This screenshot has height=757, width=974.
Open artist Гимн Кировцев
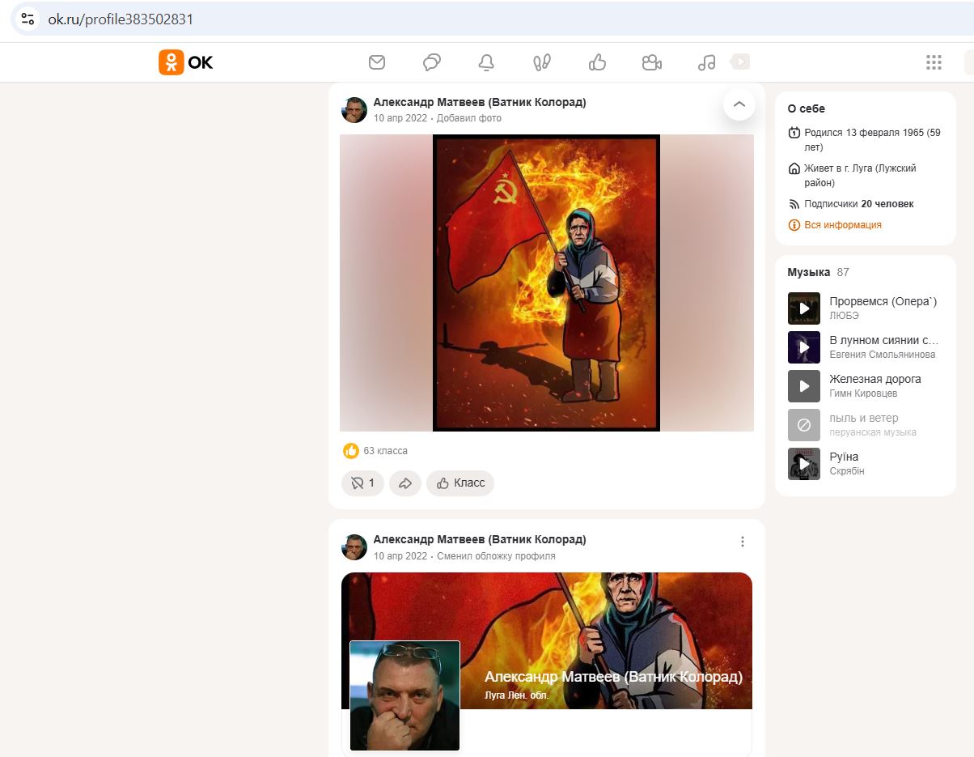[863, 393]
